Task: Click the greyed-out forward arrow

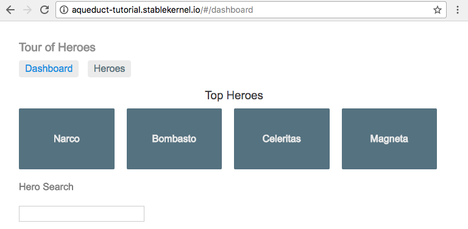Action: (x=27, y=10)
